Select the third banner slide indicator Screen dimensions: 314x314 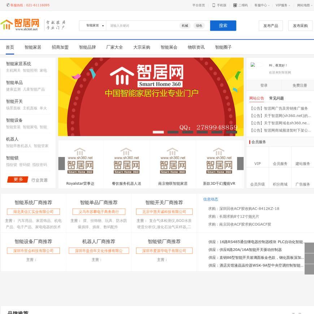click(x=188, y=132)
